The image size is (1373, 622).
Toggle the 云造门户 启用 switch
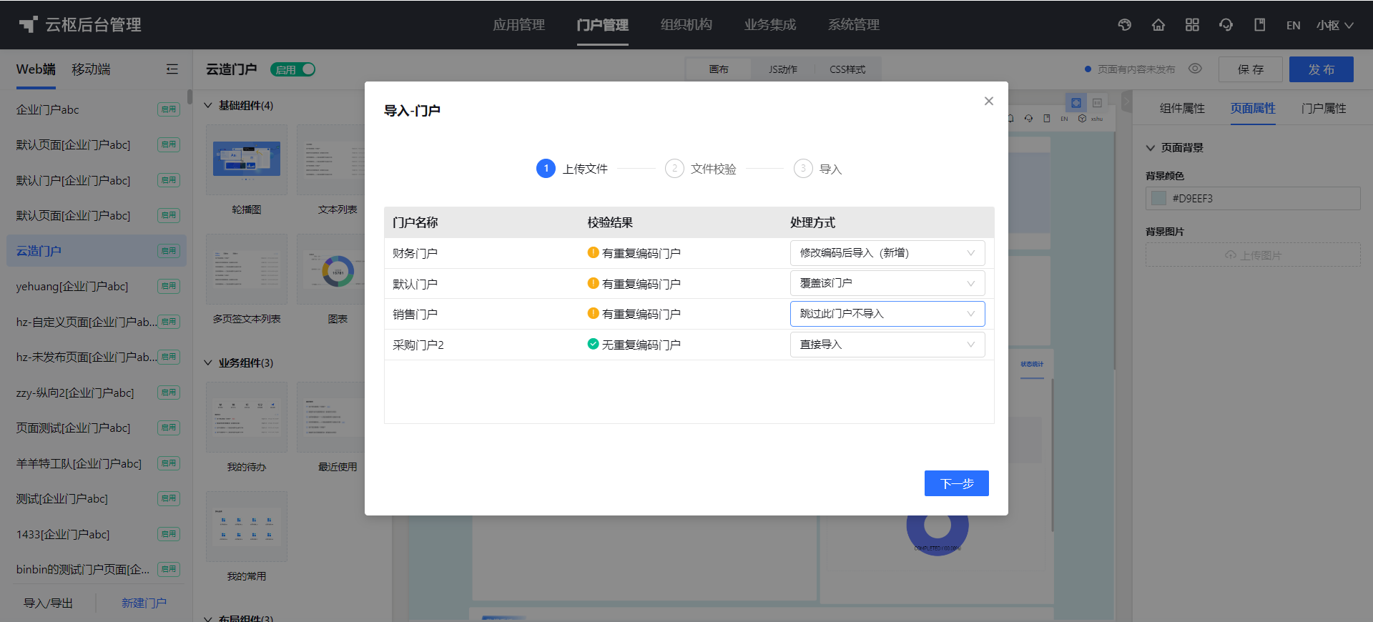click(x=293, y=69)
